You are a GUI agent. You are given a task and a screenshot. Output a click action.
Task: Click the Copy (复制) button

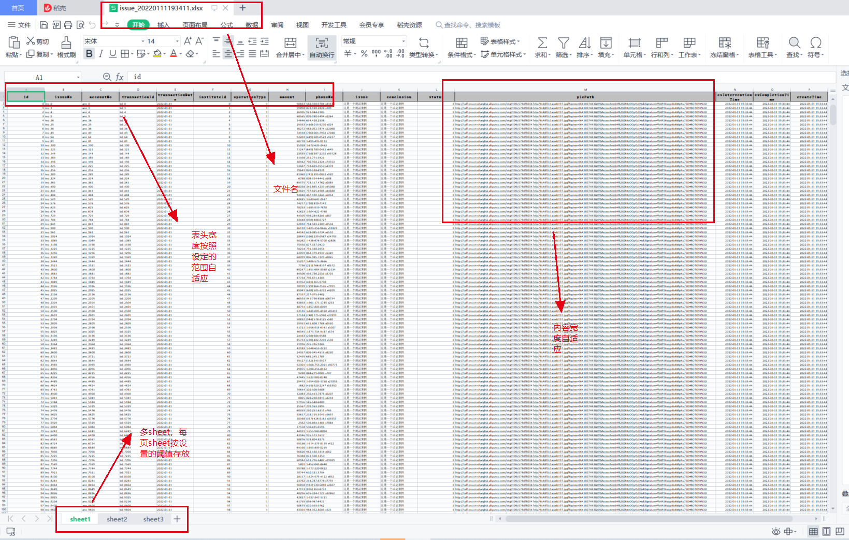38,54
